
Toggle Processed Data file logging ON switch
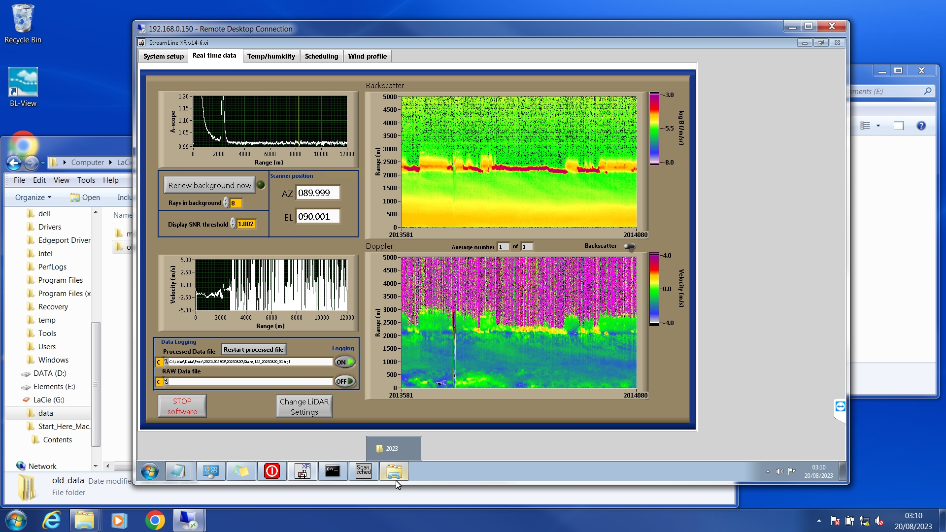tap(345, 362)
